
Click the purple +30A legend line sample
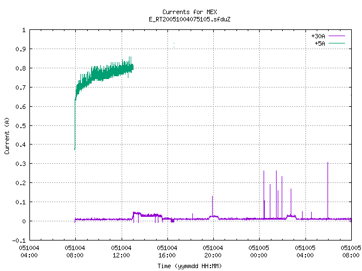click(337, 36)
